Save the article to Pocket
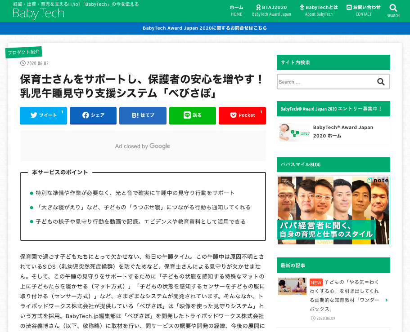410x332 pixels. [243, 115]
